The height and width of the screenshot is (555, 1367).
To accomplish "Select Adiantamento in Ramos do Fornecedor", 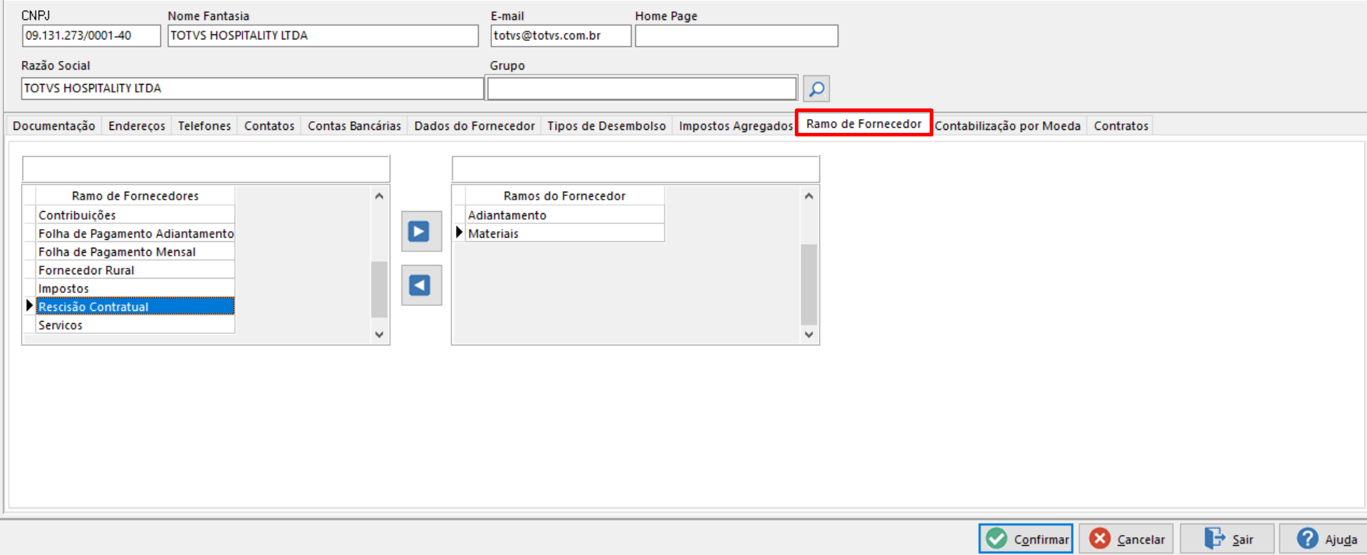I will click(564, 215).
